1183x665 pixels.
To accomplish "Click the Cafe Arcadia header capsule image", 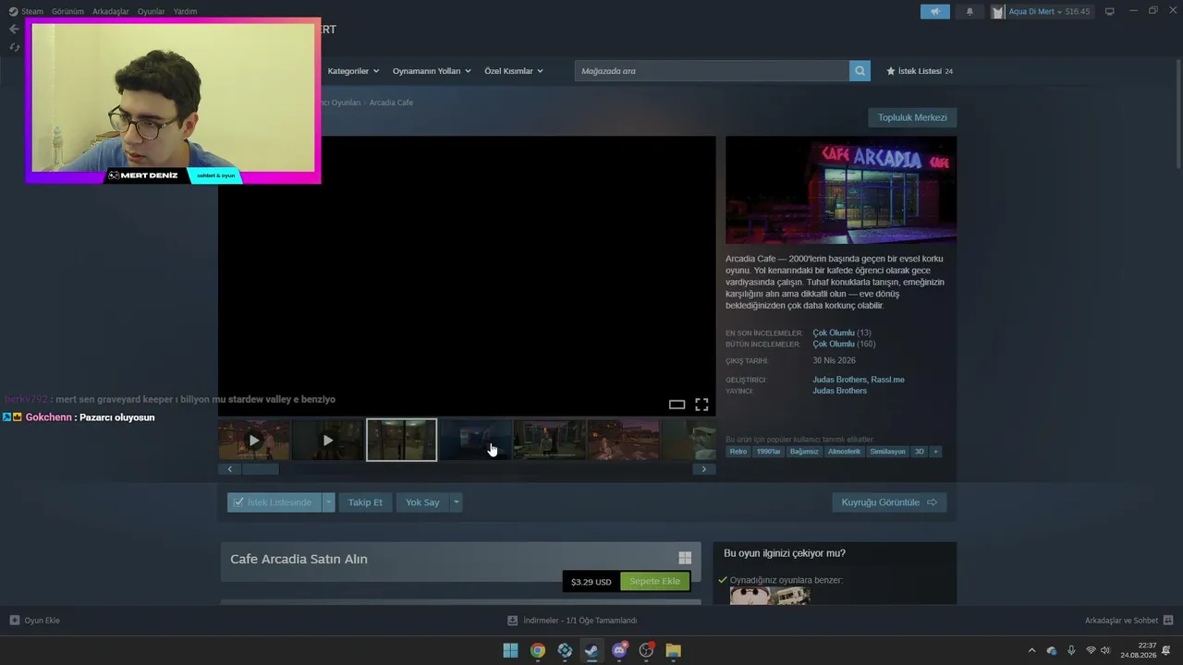I will [x=841, y=190].
